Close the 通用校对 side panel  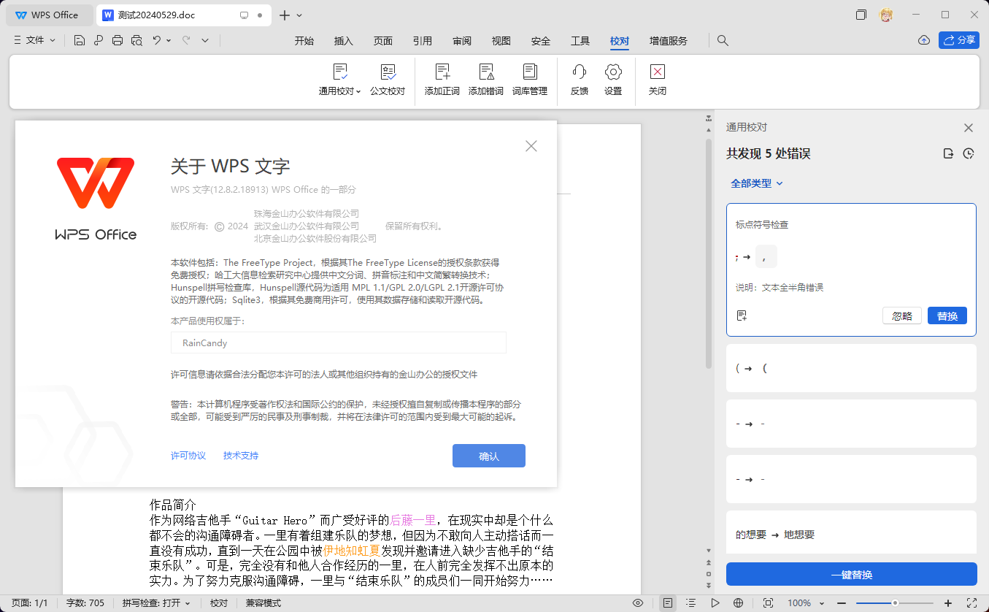pos(969,128)
